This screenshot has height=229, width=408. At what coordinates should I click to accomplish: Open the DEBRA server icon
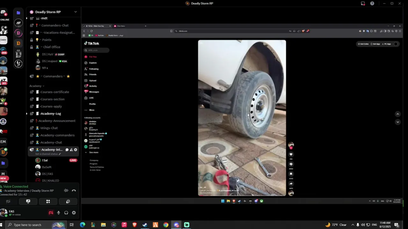point(3,40)
